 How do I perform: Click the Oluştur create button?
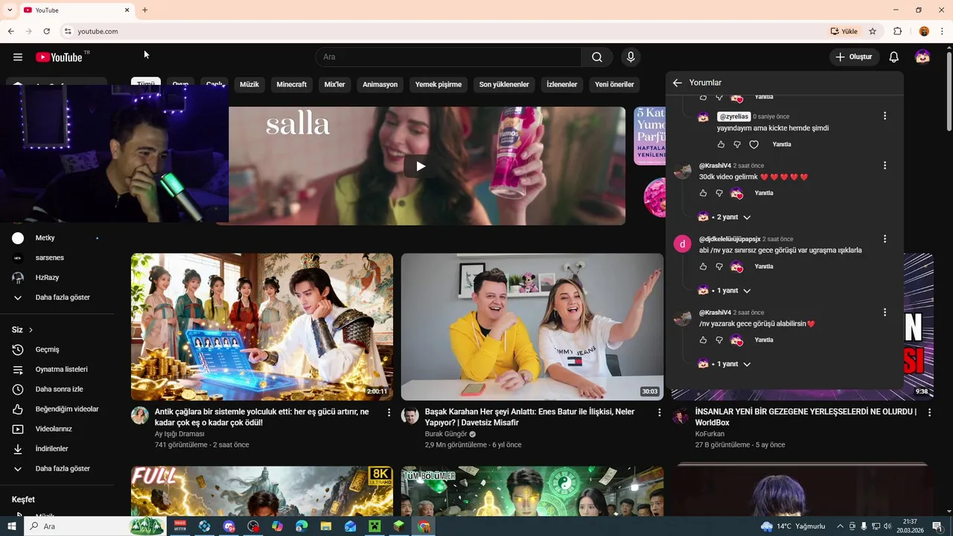pos(854,57)
